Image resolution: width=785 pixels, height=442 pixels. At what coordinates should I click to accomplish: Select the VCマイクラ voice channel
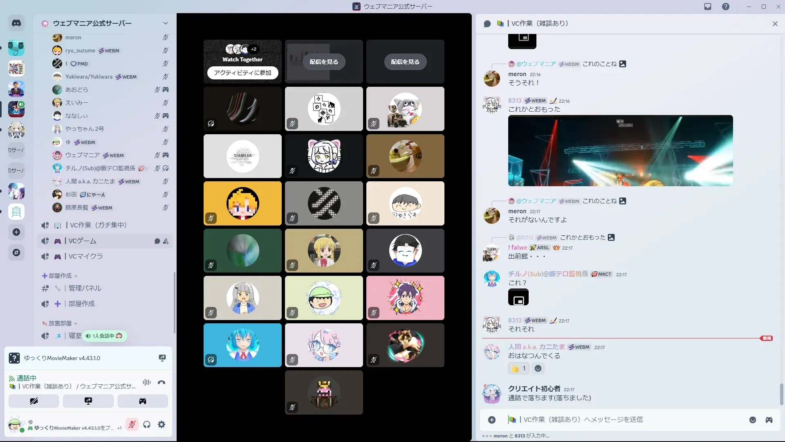tap(85, 257)
